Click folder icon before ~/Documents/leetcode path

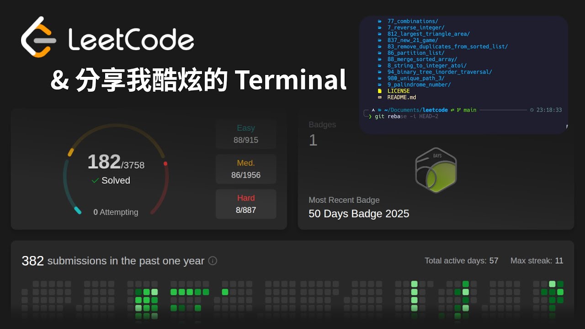pos(380,110)
